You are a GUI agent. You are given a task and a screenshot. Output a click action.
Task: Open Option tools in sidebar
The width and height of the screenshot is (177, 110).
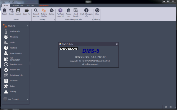(12, 86)
